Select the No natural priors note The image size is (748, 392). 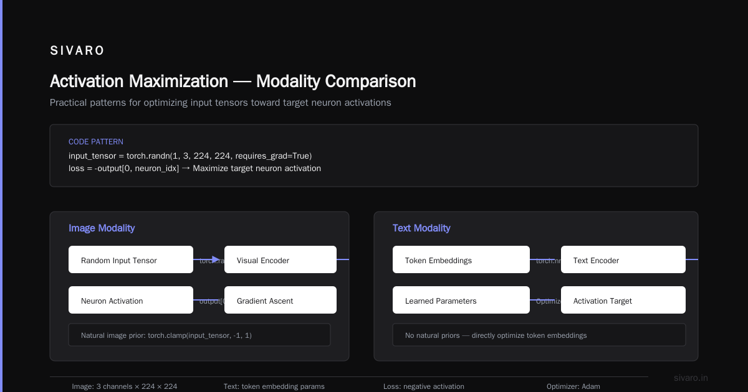point(539,335)
